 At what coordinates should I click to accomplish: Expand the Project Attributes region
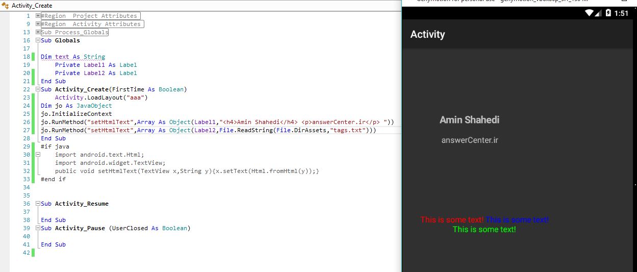[x=38, y=16]
